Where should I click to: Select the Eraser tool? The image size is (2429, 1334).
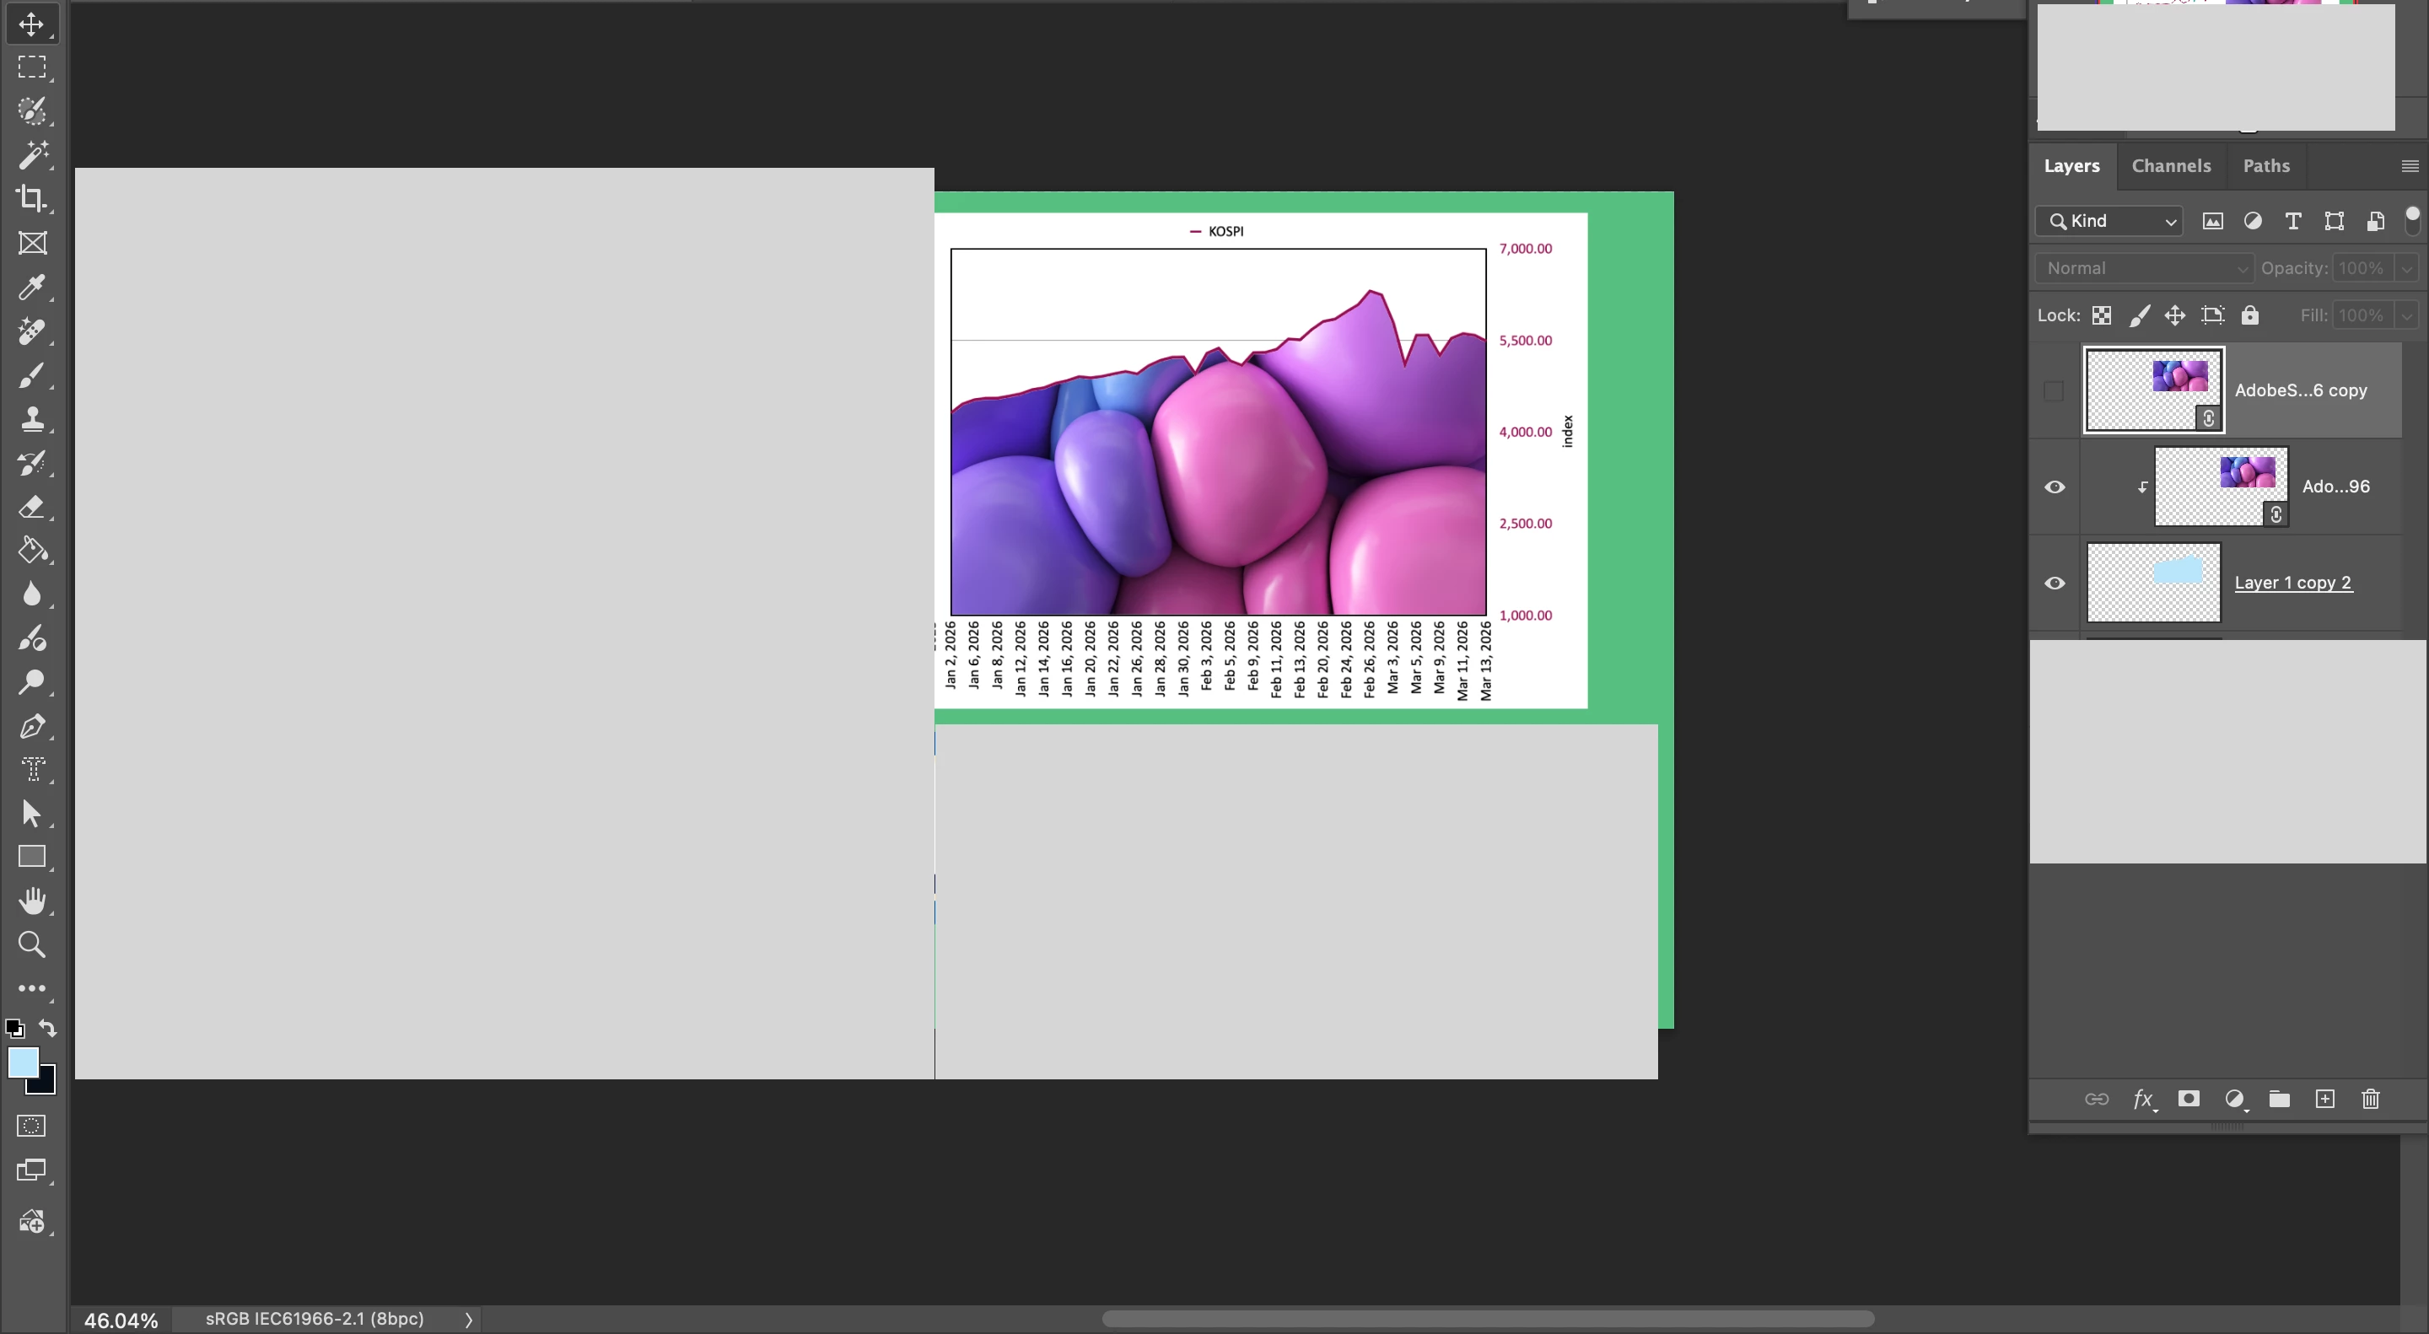pos(32,507)
